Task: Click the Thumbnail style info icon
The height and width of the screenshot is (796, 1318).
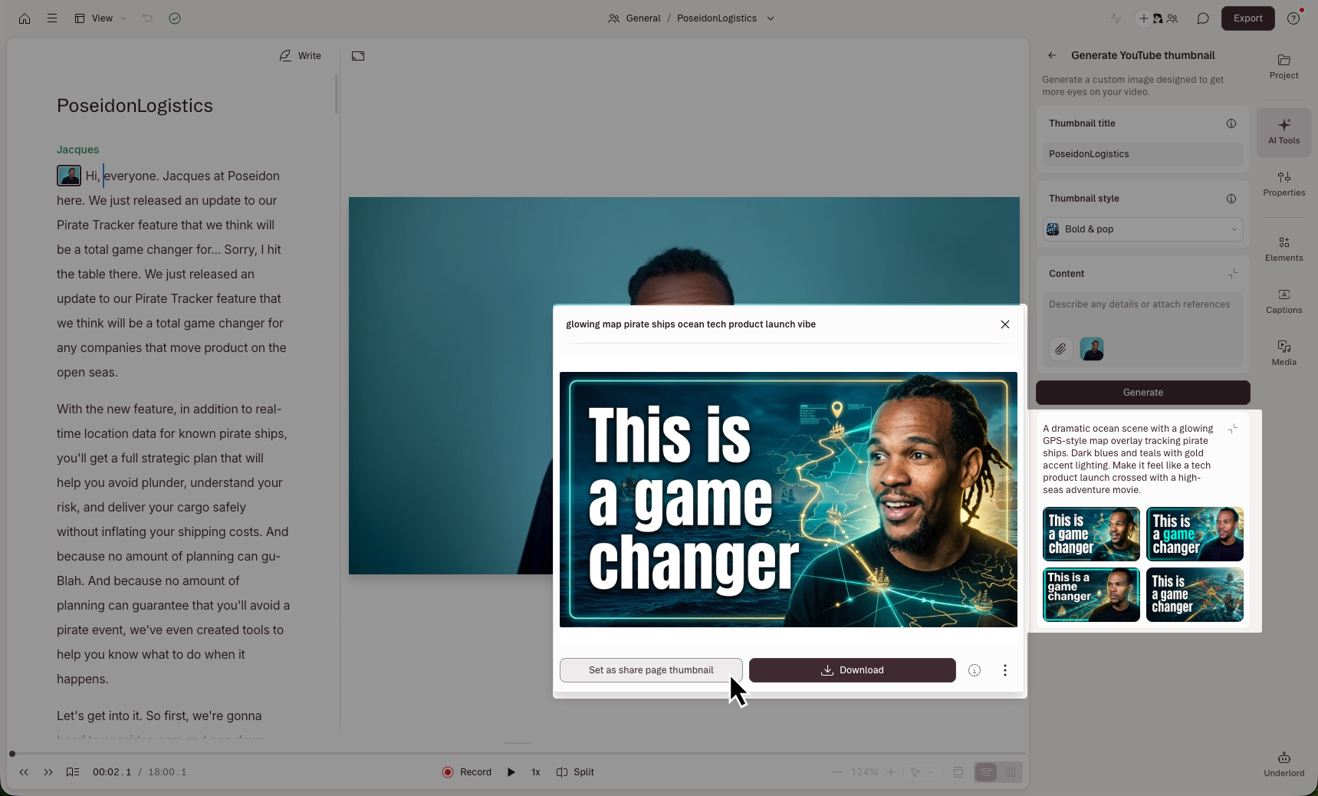Action: pyautogui.click(x=1231, y=199)
